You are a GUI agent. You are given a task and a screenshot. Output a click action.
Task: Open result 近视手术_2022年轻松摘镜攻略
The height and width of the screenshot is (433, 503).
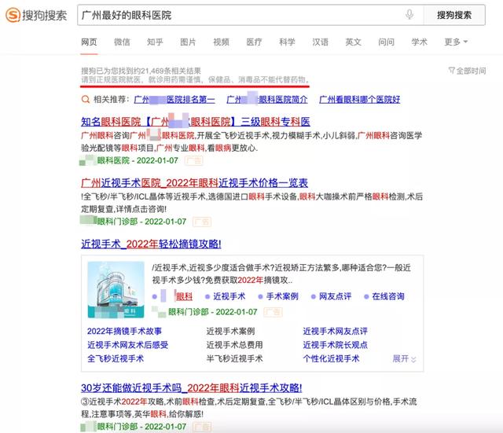click(151, 244)
